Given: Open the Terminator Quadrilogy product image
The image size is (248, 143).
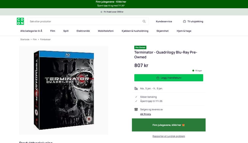Looking at the screenshot, I should [x=64, y=90].
